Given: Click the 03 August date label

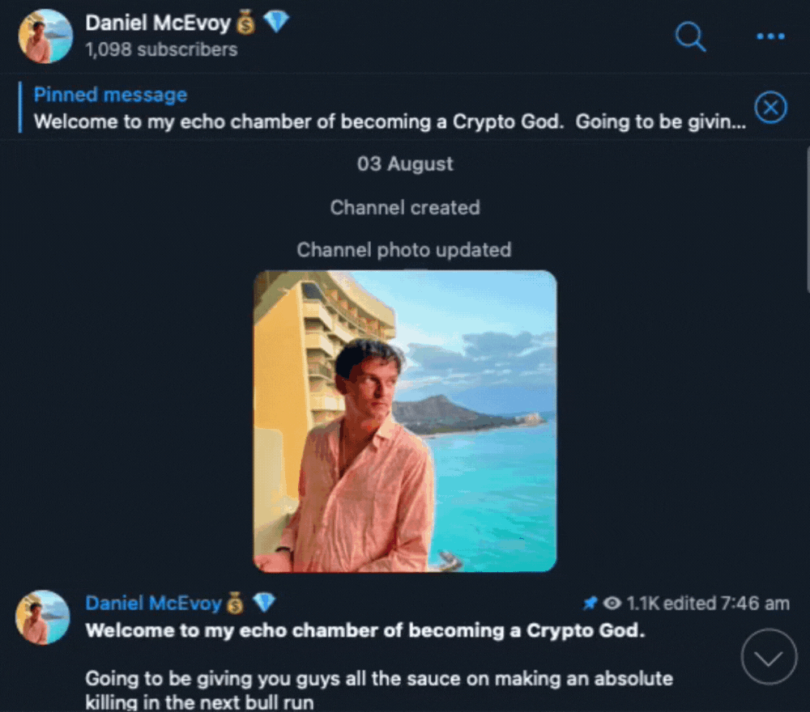Looking at the screenshot, I should tap(405, 164).
